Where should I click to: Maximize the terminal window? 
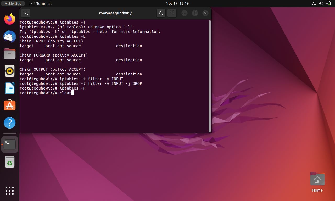point(195,13)
